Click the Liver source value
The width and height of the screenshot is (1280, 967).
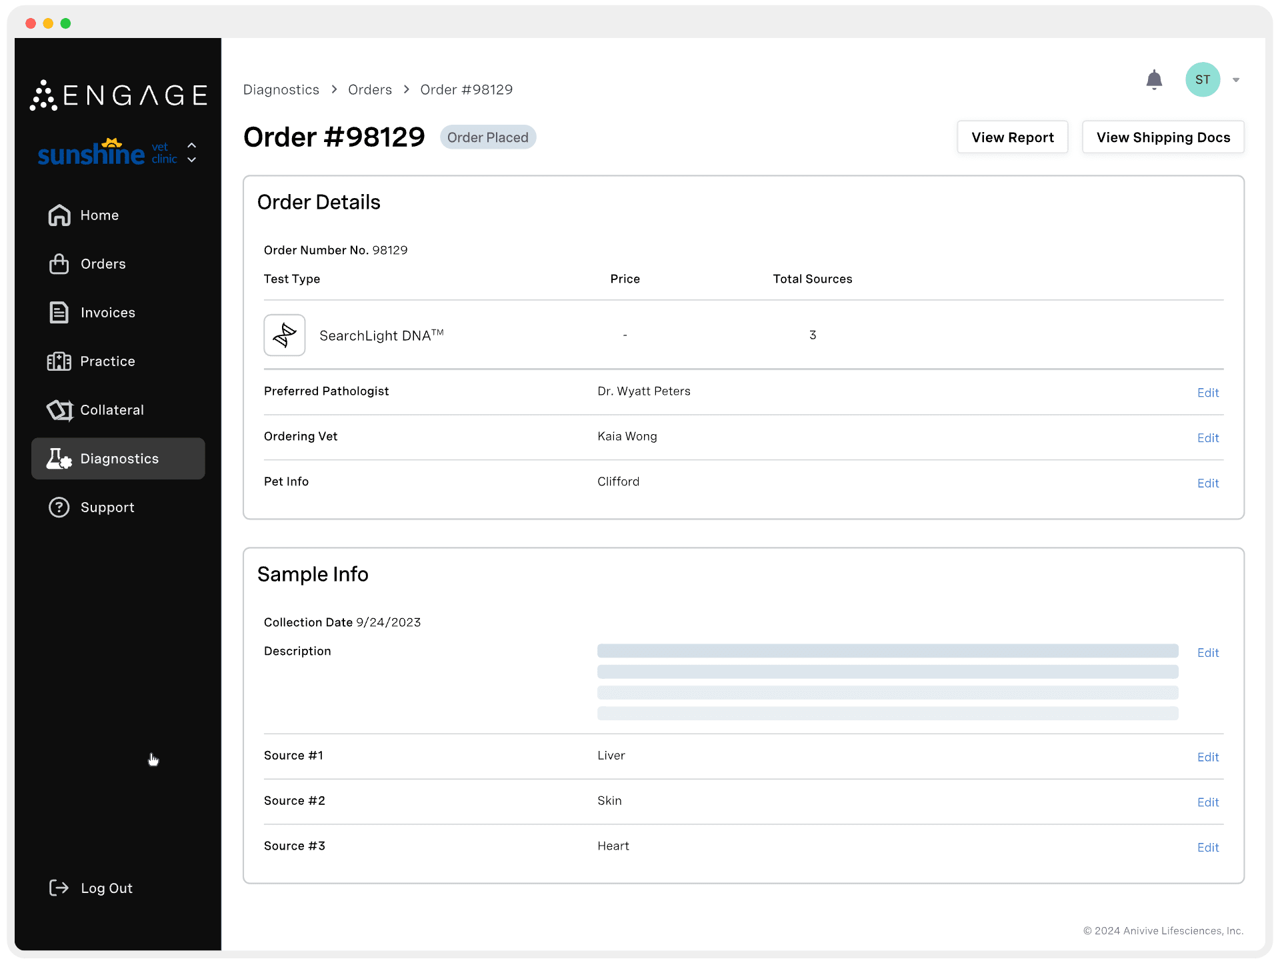(611, 756)
